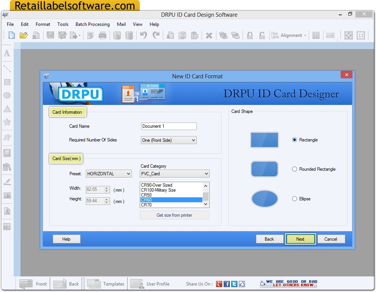Select CR50 in the card size list
This screenshot has width=376, height=292.
[x=171, y=195]
